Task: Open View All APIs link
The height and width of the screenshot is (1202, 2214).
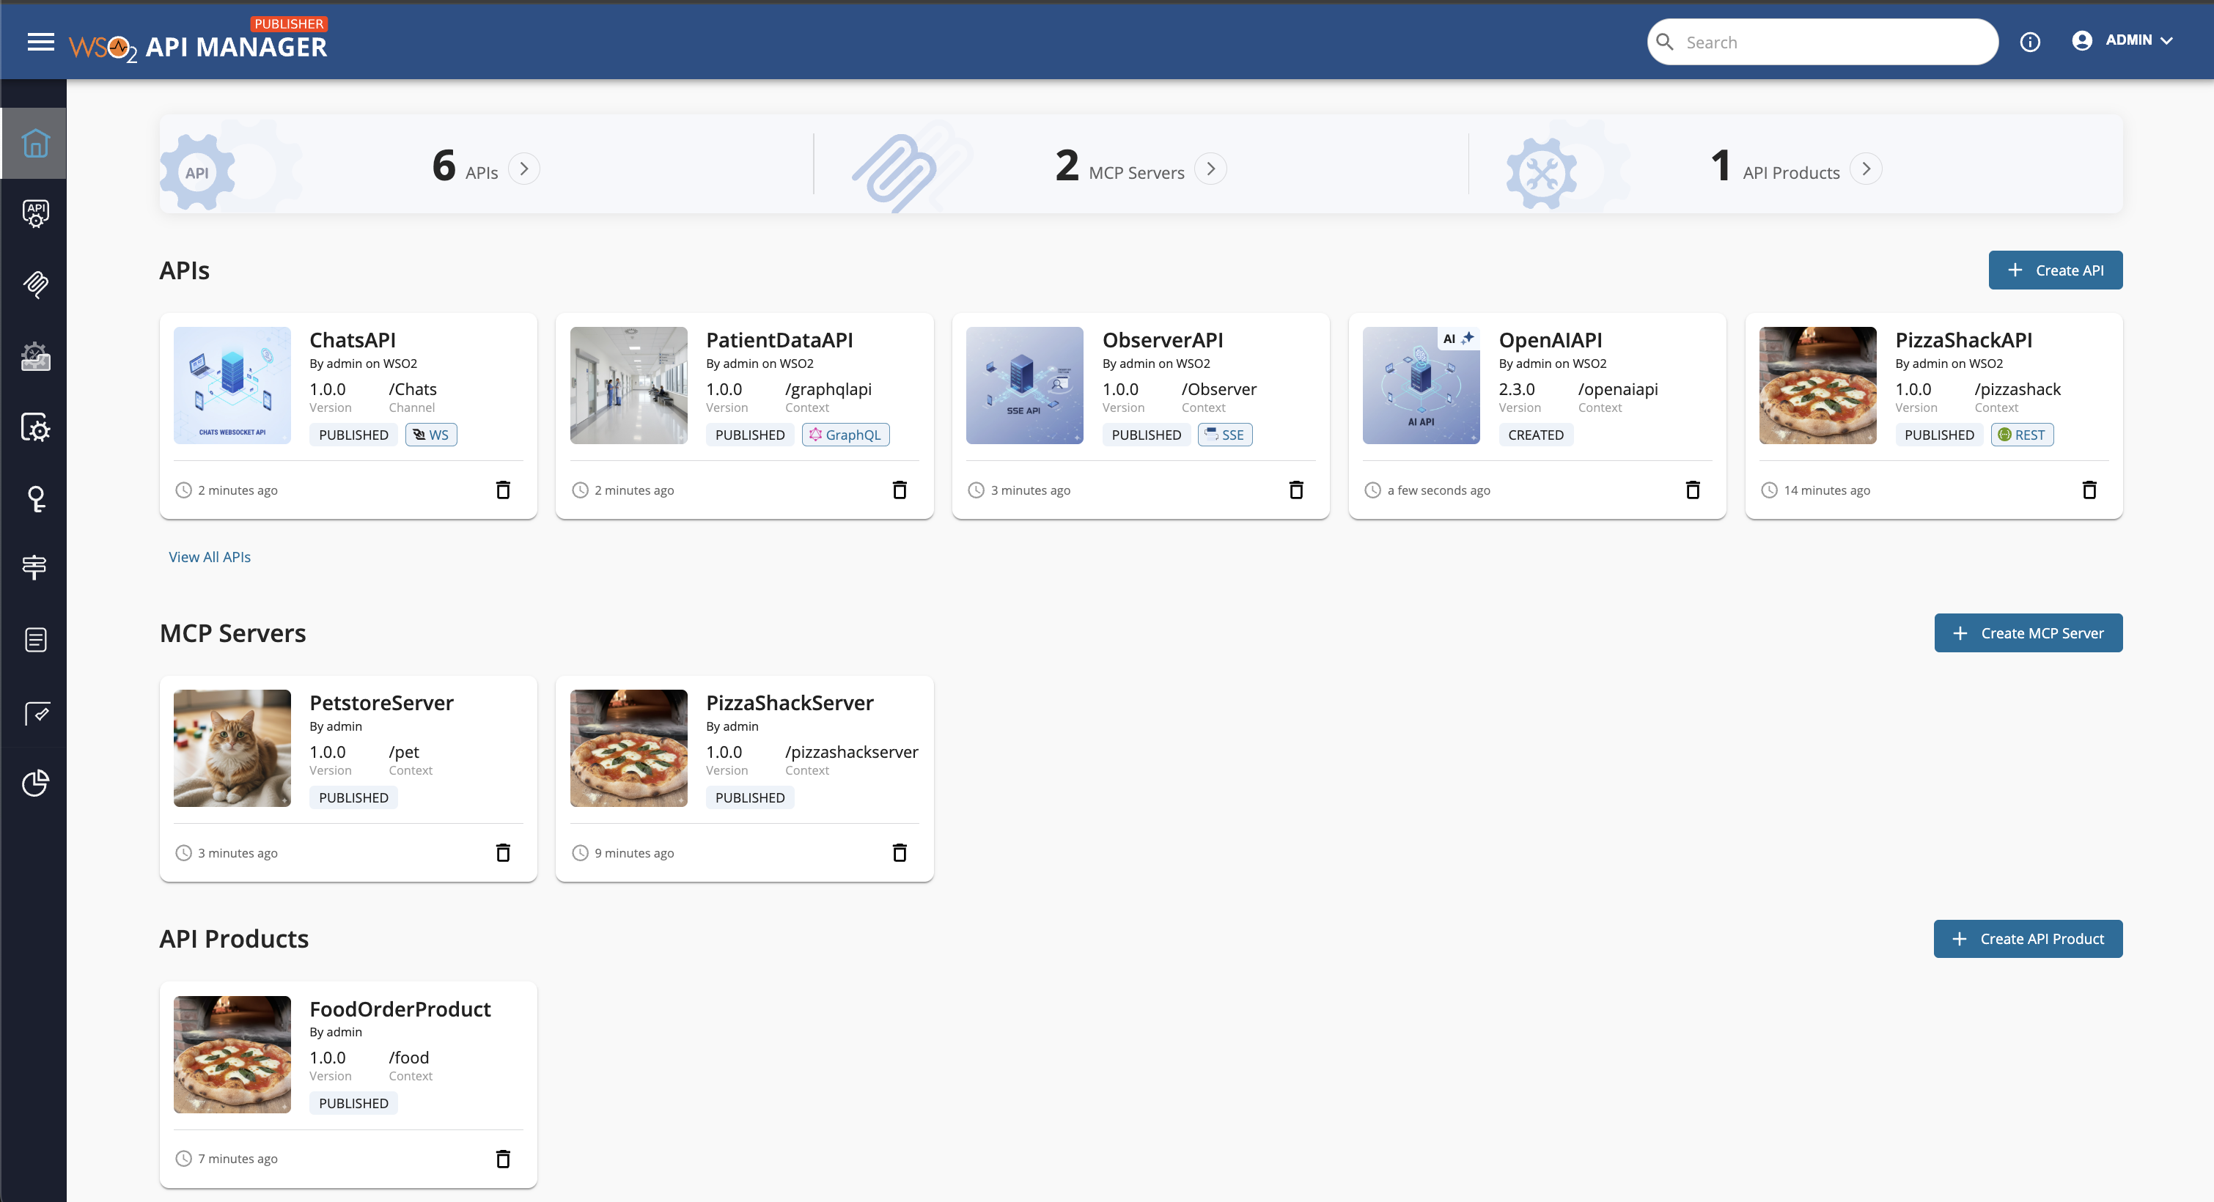Action: coord(209,557)
